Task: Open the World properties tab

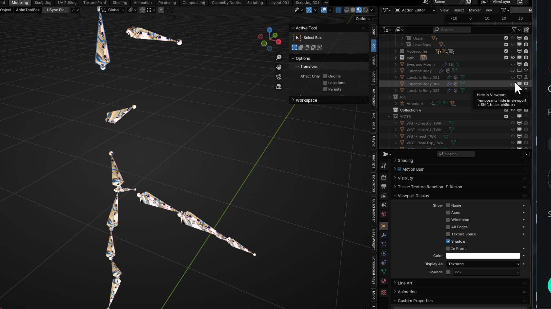Action: 384,214
